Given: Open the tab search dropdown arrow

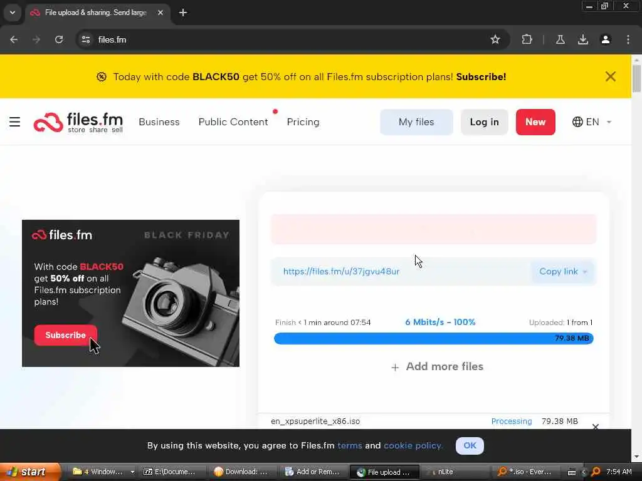Looking at the screenshot, I should click(x=13, y=13).
